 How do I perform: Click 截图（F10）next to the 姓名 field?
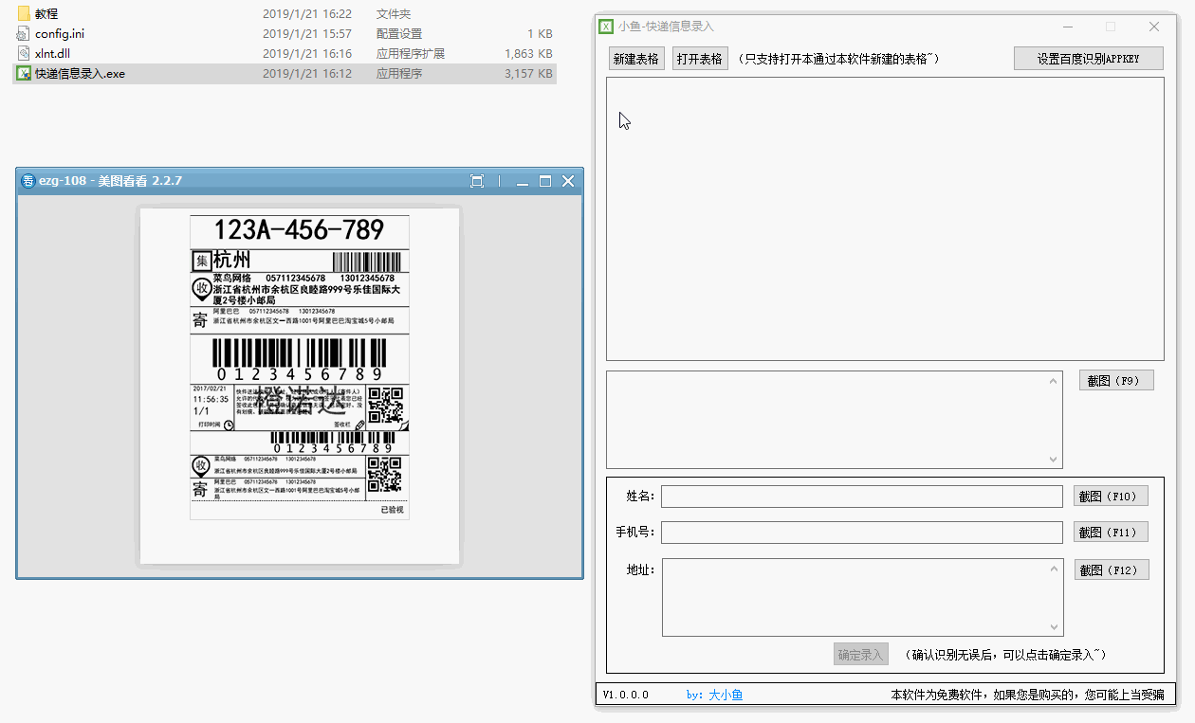pos(1111,496)
